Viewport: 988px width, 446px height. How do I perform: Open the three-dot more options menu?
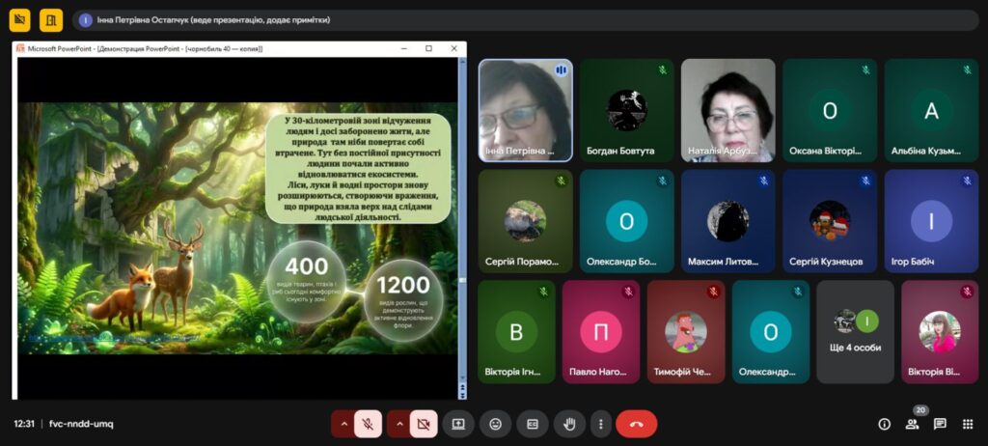point(600,424)
